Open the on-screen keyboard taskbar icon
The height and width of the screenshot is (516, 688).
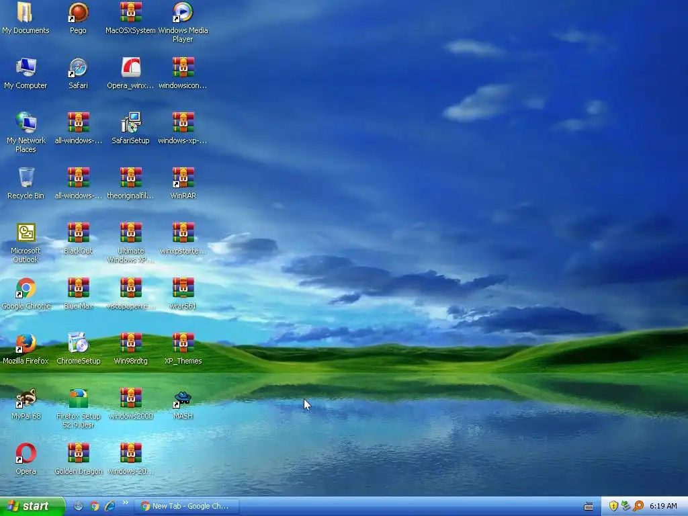[589, 507]
